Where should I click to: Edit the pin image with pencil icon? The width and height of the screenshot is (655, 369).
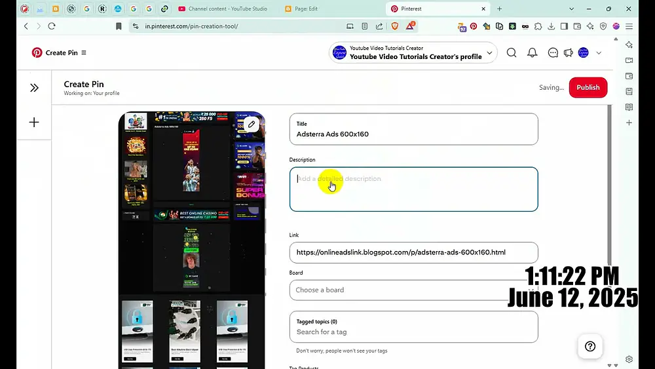point(252,124)
